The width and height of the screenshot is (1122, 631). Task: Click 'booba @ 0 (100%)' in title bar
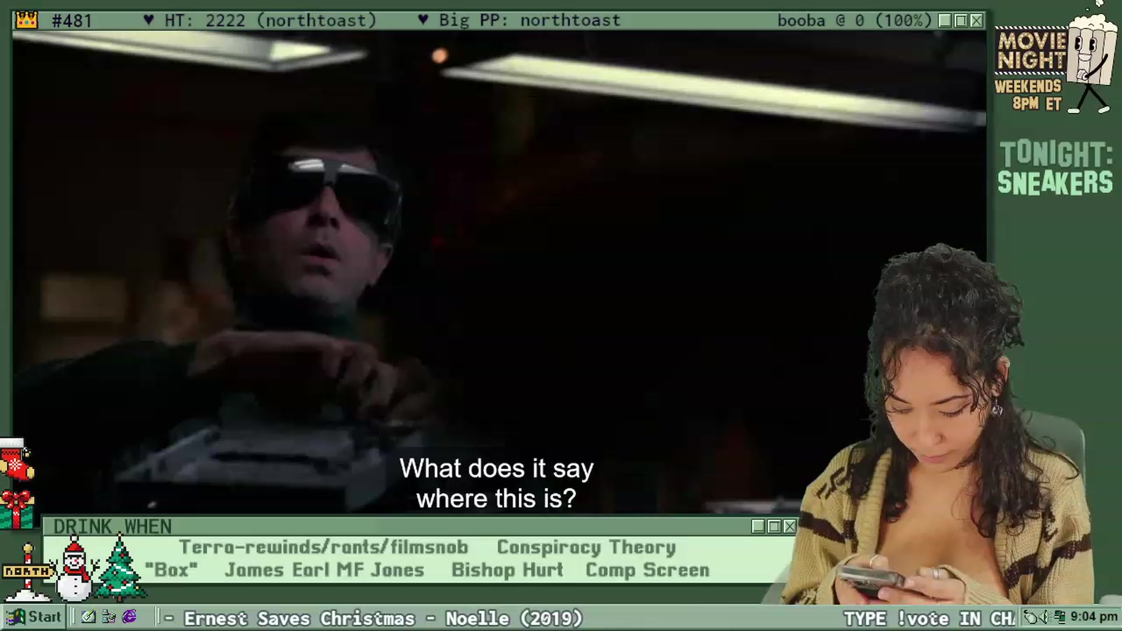point(854,21)
